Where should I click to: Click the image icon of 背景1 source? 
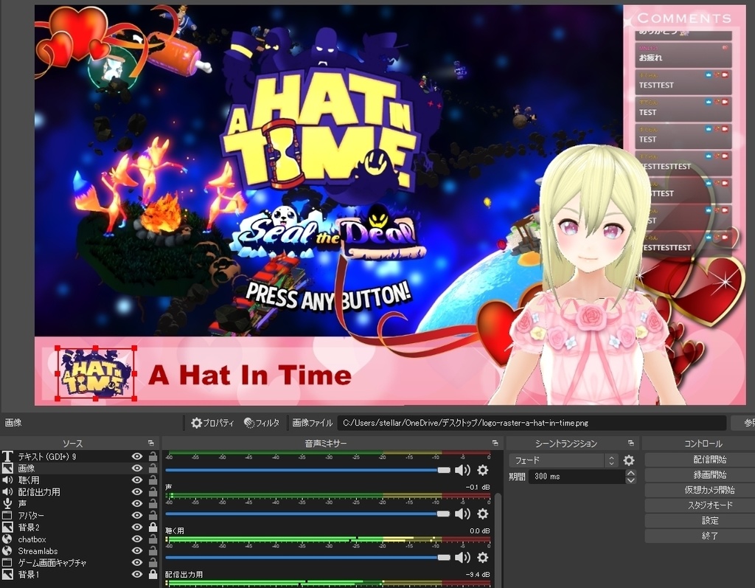(7, 575)
